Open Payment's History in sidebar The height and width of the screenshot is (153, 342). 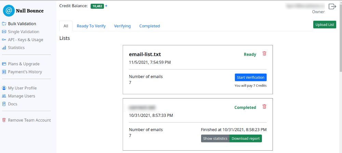pyautogui.click(x=25, y=72)
